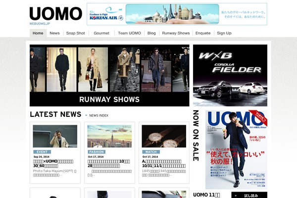297x198 pixels.
Task: Click the UOMO November magazine cover
Action: pyautogui.click(x=237, y=149)
